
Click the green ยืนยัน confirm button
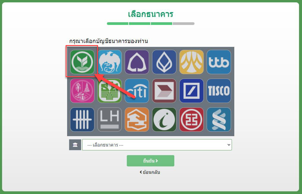(151, 161)
